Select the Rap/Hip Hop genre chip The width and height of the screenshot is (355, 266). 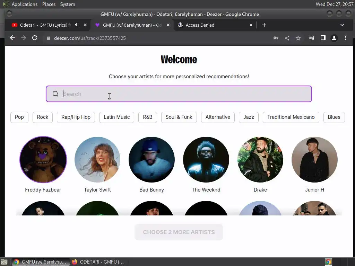tap(76, 117)
